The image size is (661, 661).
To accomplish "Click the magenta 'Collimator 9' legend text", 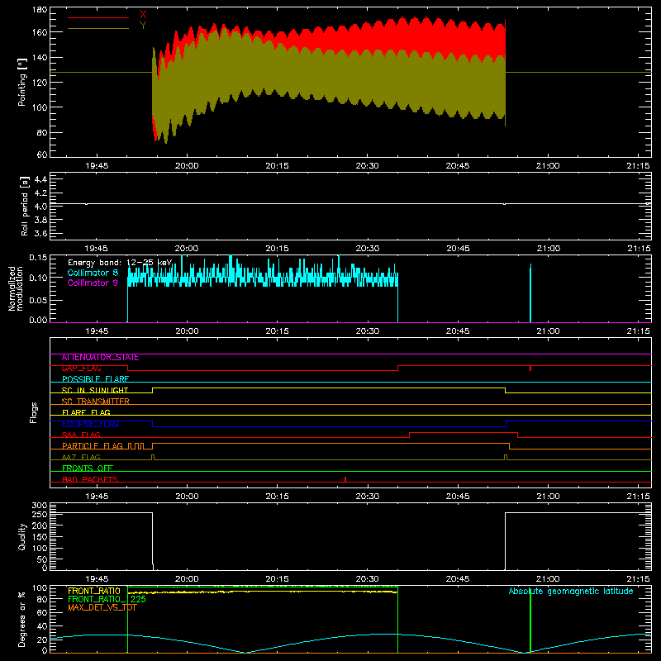I will (x=93, y=283).
